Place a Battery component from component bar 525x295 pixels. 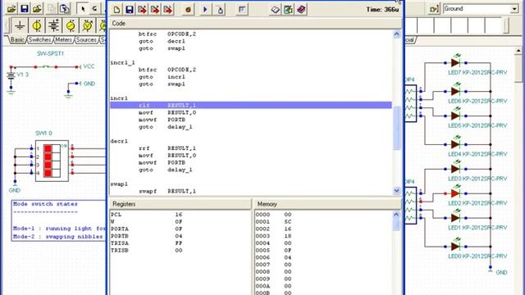pos(53,25)
